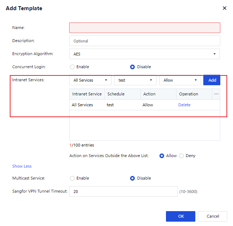Delete the All Services table entry
The width and height of the screenshot is (233, 226).
[x=184, y=105]
